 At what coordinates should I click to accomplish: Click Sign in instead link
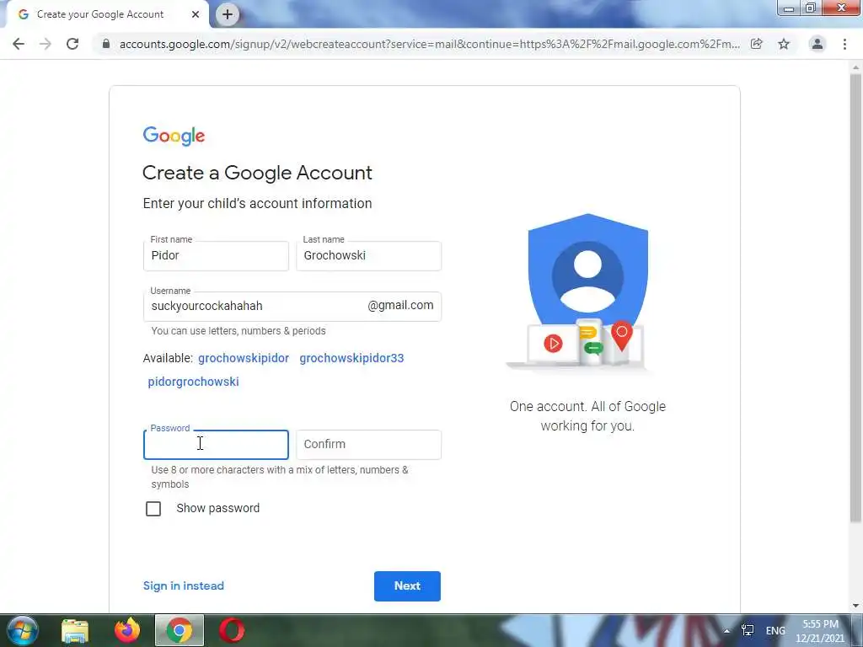(x=183, y=586)
